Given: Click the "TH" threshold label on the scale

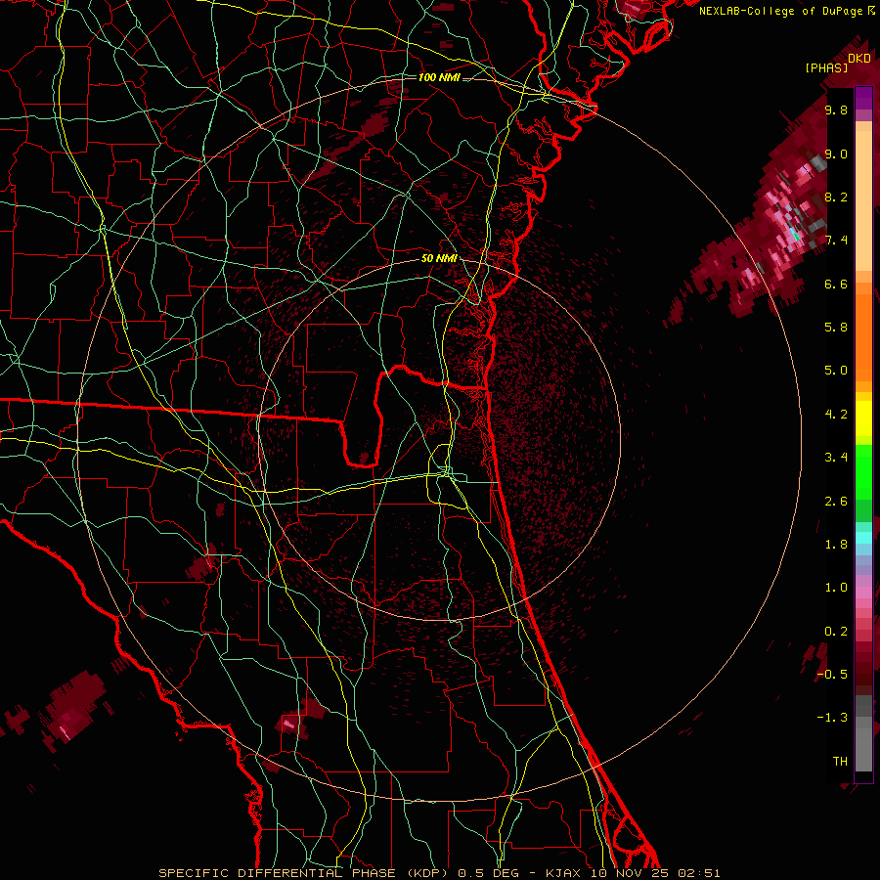Looking at the screenshot, I should click(x=840, y=762).
